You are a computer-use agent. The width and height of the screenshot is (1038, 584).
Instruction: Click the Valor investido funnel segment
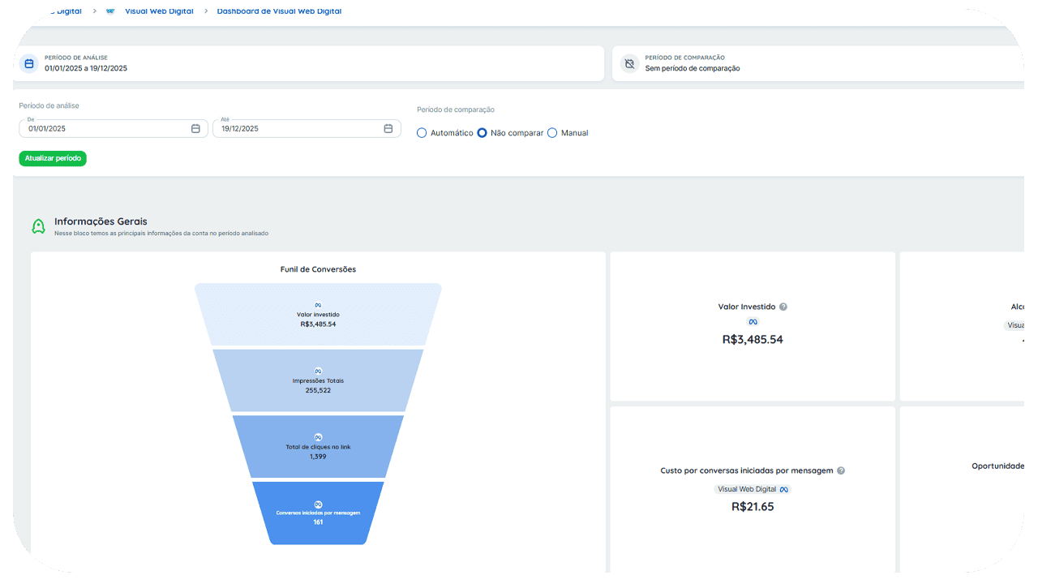tap(318, 315)
